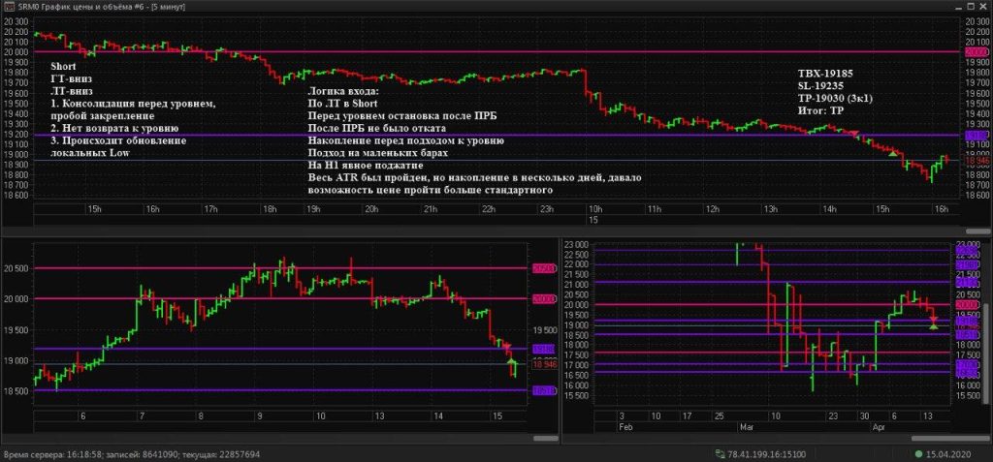Click the 'Логика входа:' annotation heading
This screenshot has width=993, height=462.
click(342, 92)
